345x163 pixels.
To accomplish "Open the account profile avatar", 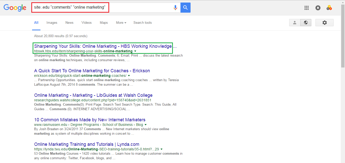I will pos(329,8).
